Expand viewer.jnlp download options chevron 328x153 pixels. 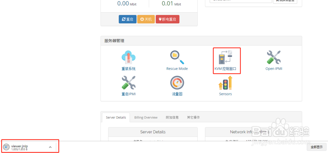(50, 147)
